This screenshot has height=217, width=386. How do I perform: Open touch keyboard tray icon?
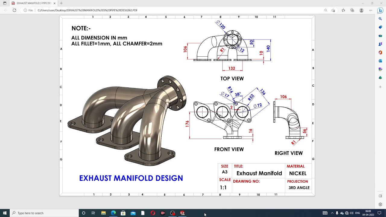[325, 213]
